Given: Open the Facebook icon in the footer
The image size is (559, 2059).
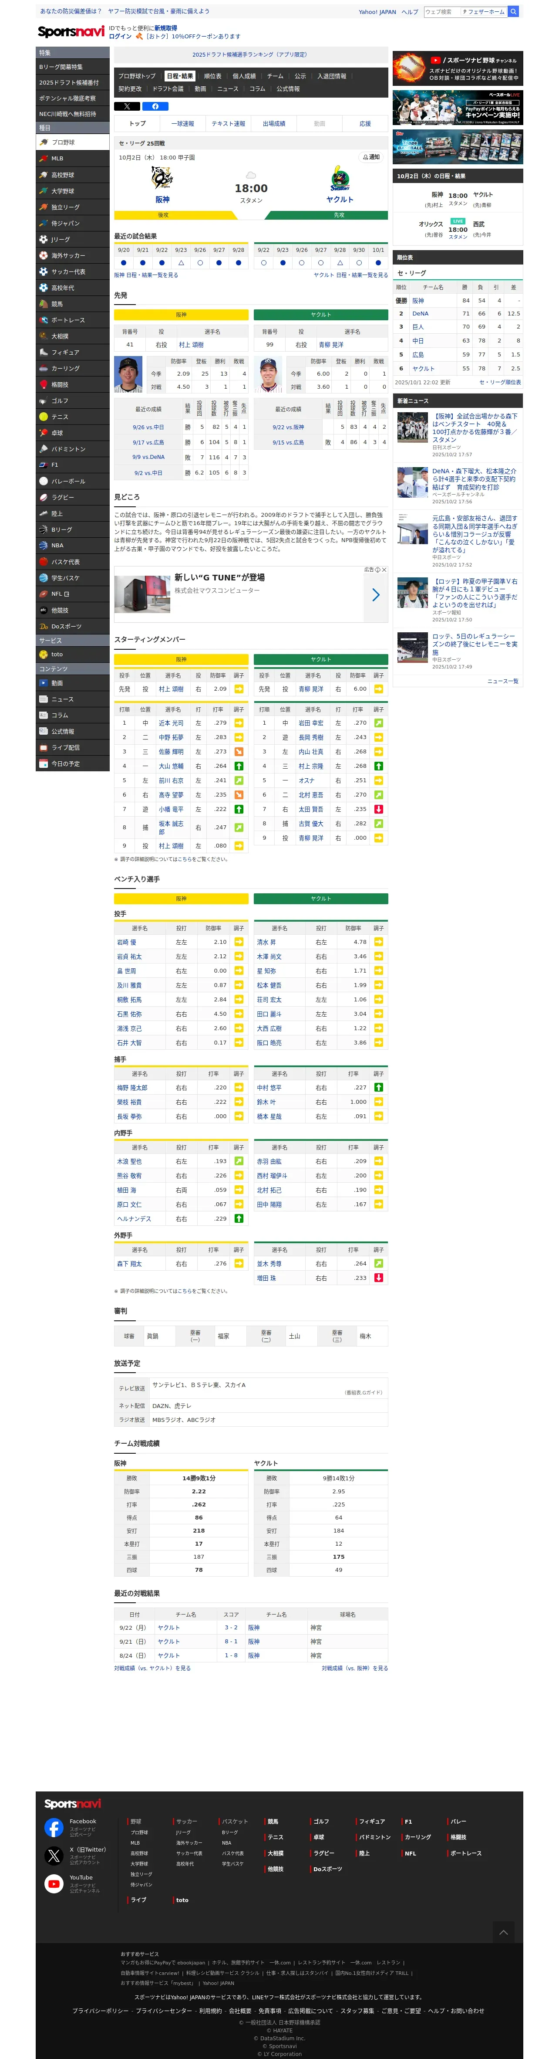Looking at the screenshot, I should tap(54, 1827).
